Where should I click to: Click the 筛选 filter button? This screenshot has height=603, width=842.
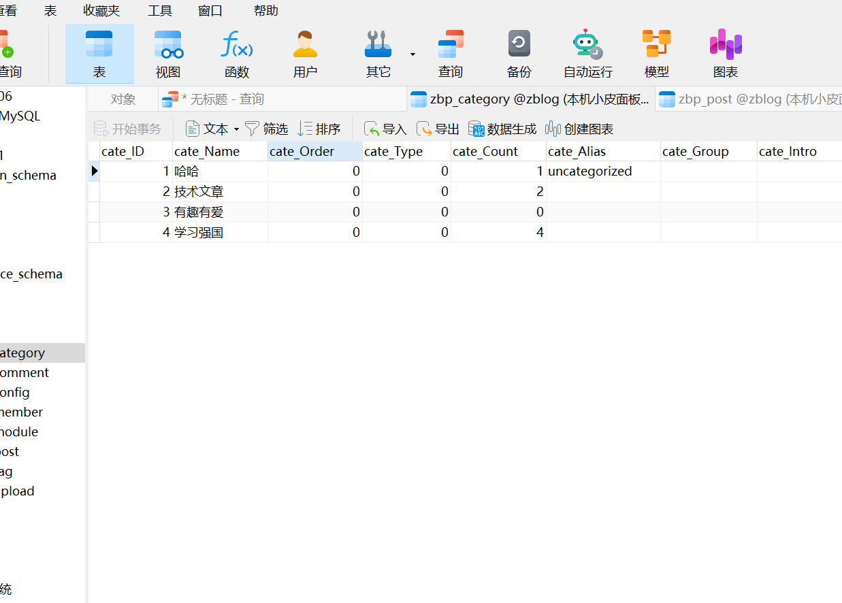pos(266,129)
